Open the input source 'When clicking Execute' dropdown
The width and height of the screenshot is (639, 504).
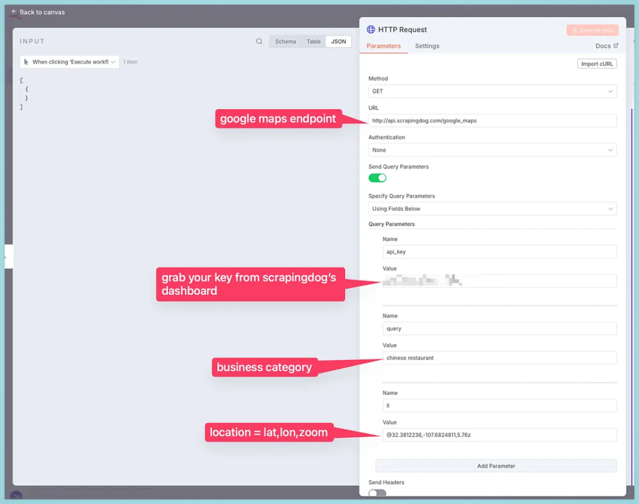[x=69, y=62]
